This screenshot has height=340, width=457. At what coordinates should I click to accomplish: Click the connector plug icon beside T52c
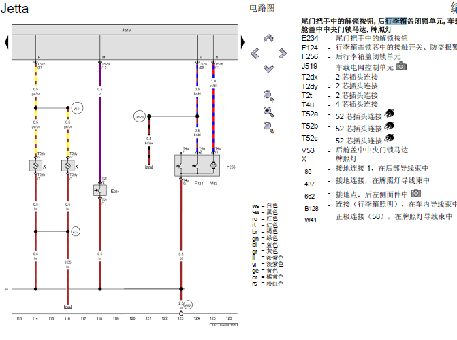click(389, 138)
